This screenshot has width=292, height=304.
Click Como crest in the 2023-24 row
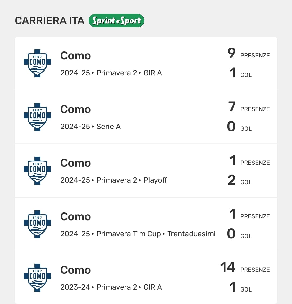(x=37, y=278)
